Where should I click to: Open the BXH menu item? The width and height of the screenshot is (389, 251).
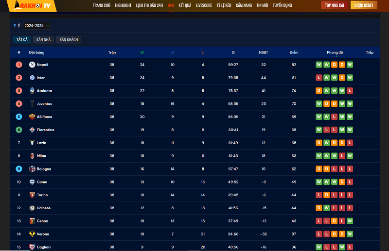171,5
